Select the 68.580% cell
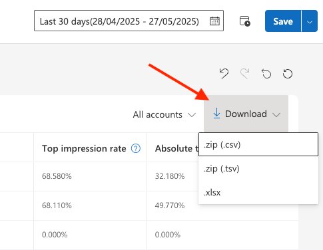 click(90, 176)
